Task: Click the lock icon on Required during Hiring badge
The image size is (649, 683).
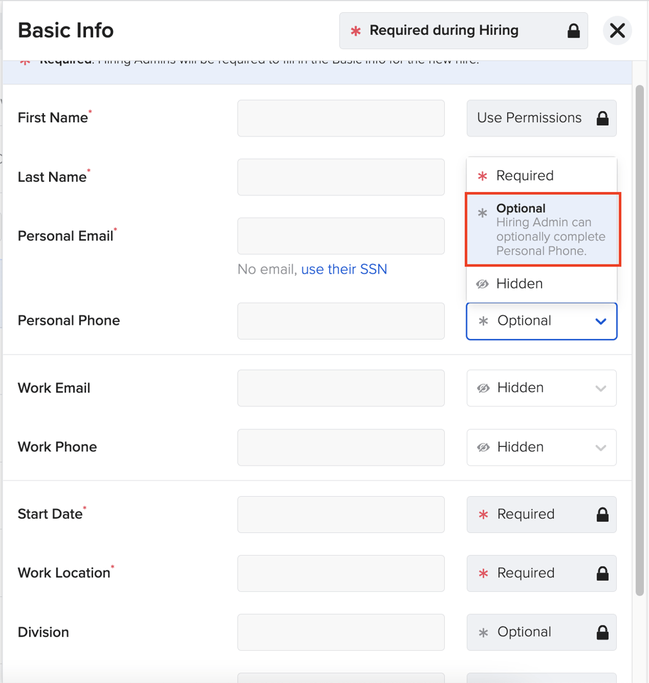Action: [573, 30]
